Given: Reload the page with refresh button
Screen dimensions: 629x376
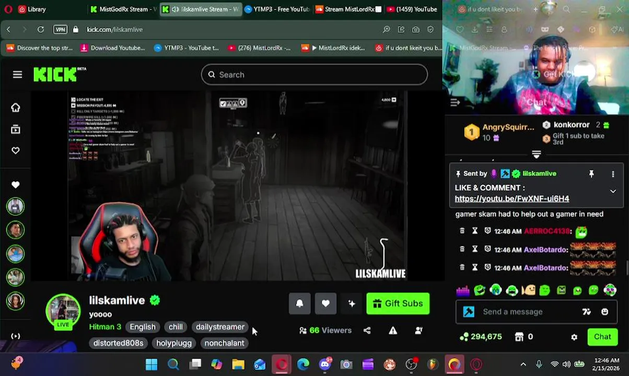Looking at the screenshot, I should pyautogui.click(x=40, y=29).
